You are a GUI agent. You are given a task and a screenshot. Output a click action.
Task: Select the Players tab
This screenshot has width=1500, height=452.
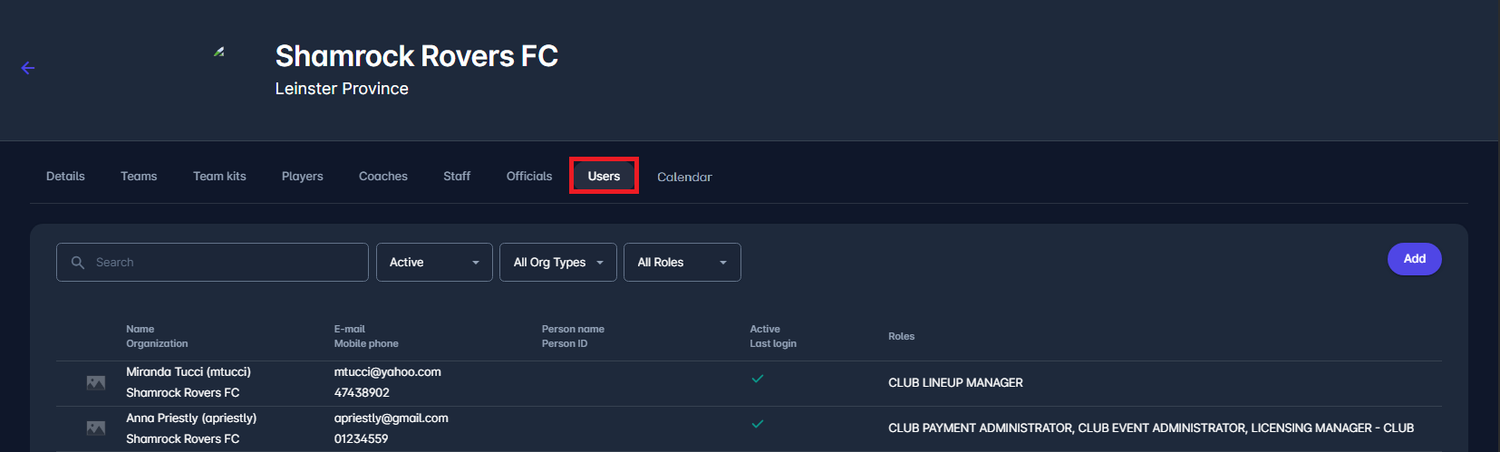coord(303,177)
